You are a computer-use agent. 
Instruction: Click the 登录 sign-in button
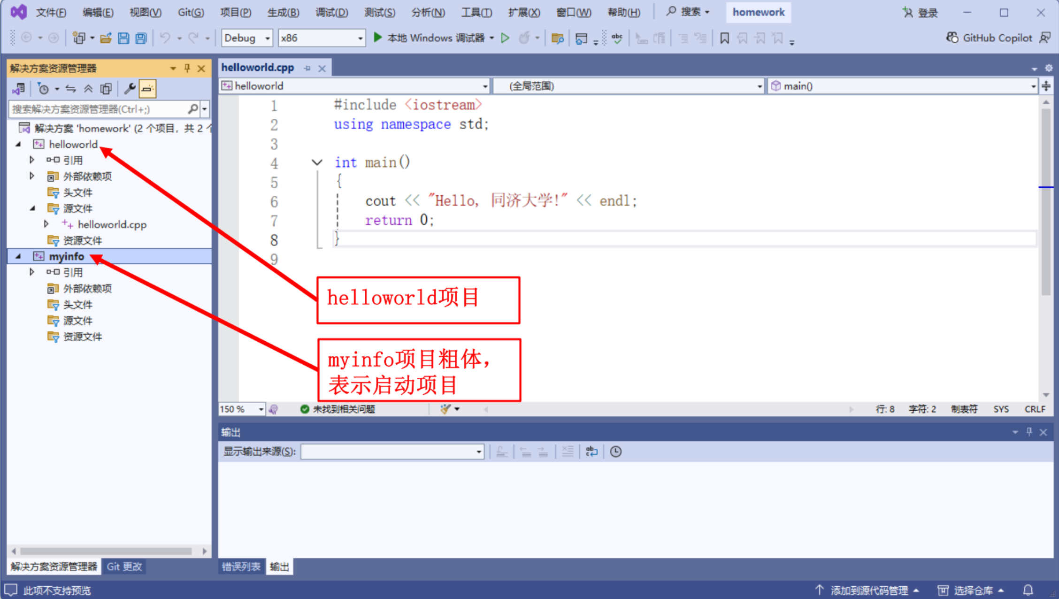click(921, 13)
